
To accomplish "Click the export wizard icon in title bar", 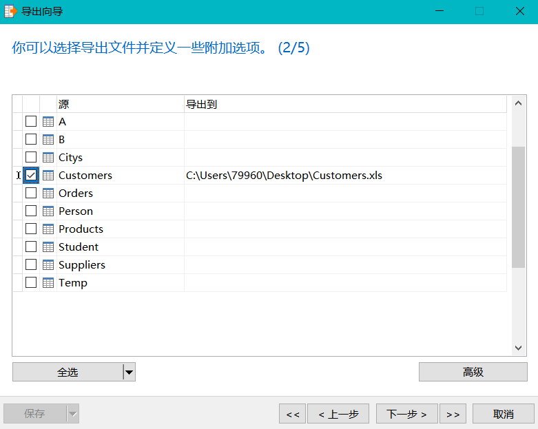I will [10, 11].
